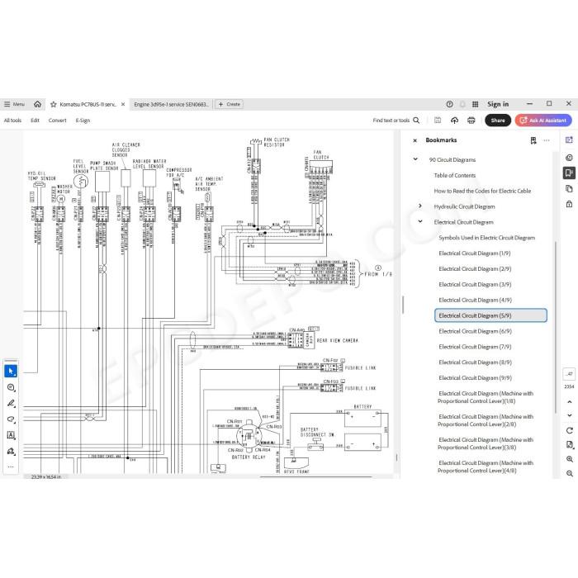This screenshot has height=578, width=578.
Task: Select Electrical Circuit Diagram (5/9) bookmark
Action: click(490, 315)
